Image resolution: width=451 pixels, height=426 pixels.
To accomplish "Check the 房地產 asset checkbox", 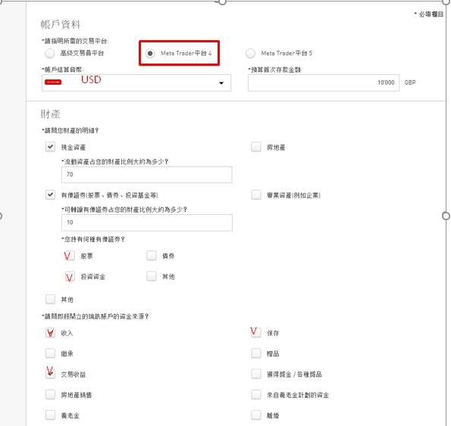I will [256, 147].
